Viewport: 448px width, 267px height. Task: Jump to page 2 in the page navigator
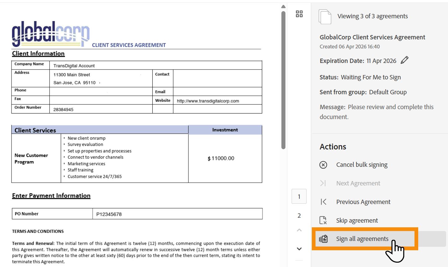click(x=299, y=216)
